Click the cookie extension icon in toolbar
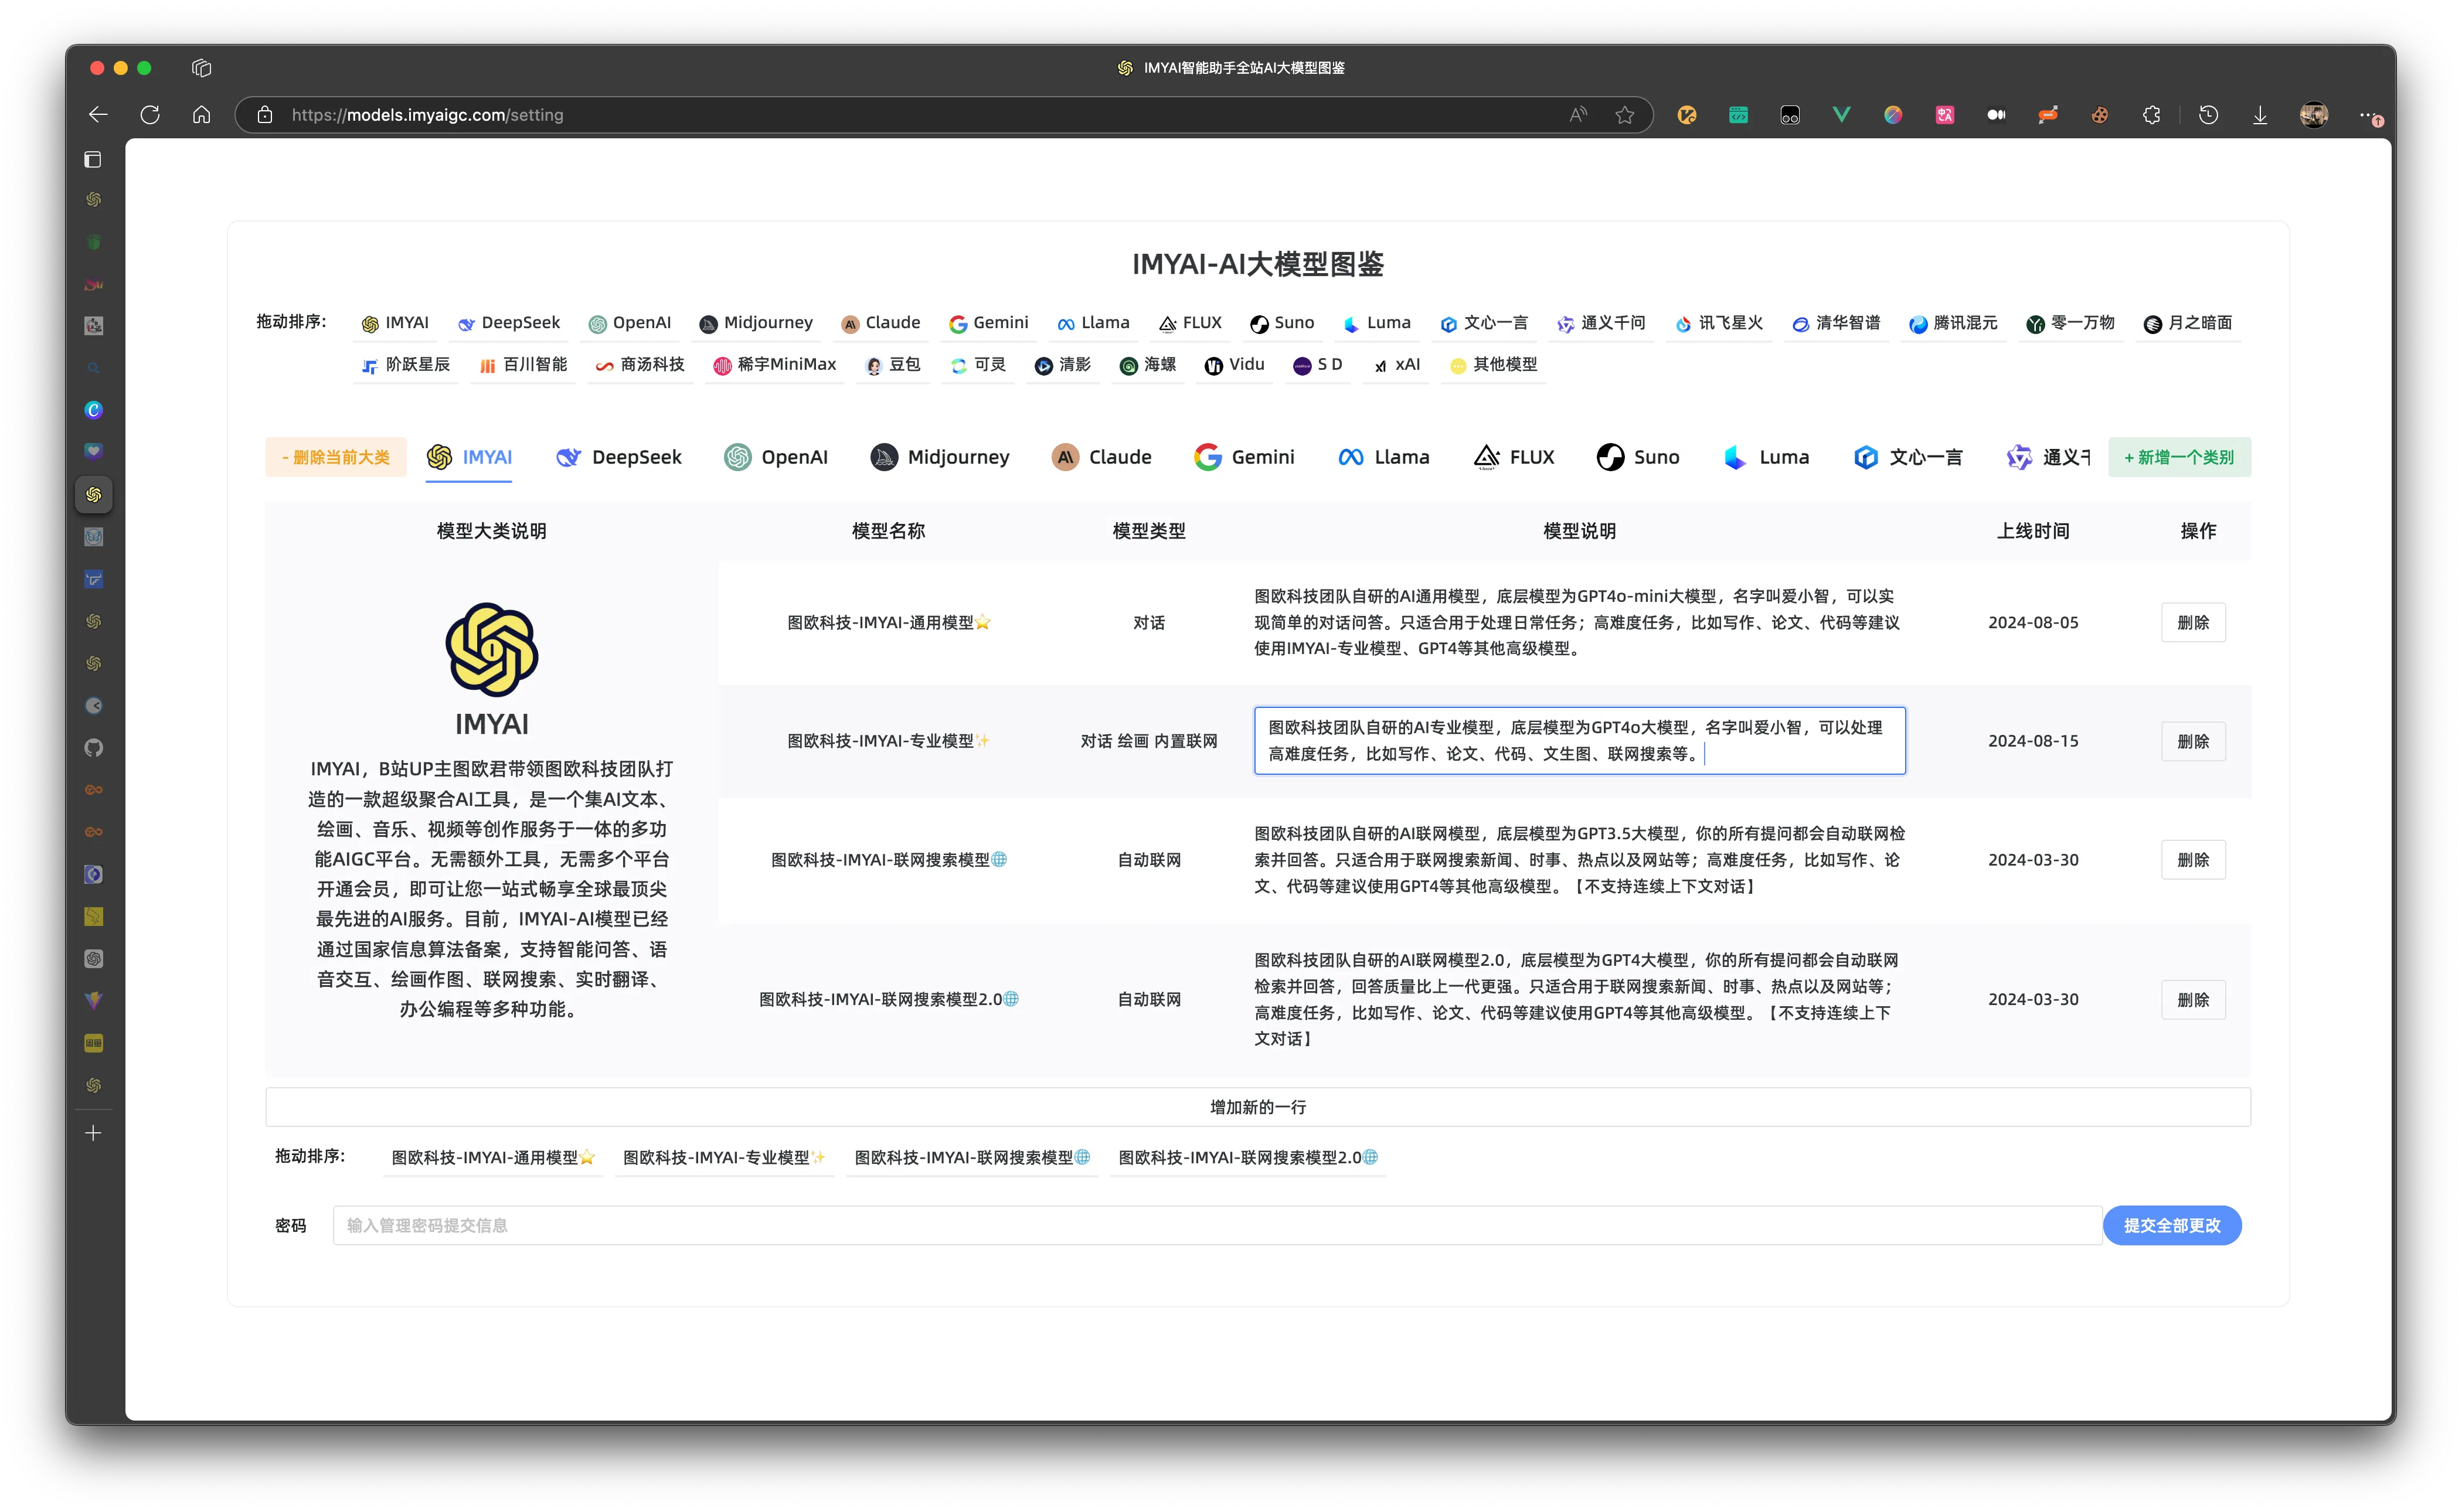This screenshot has height=1512, width=2462. 2099,115
